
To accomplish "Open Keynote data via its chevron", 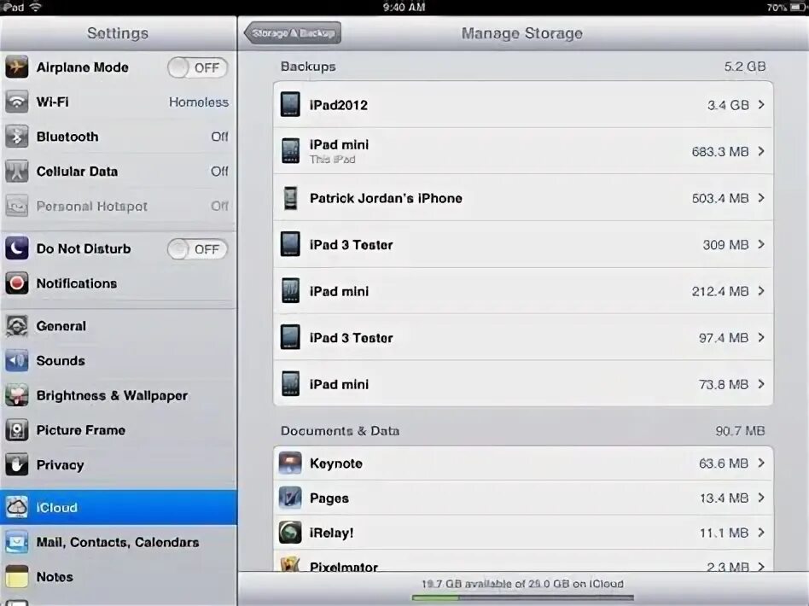I will tap(761, 463).
